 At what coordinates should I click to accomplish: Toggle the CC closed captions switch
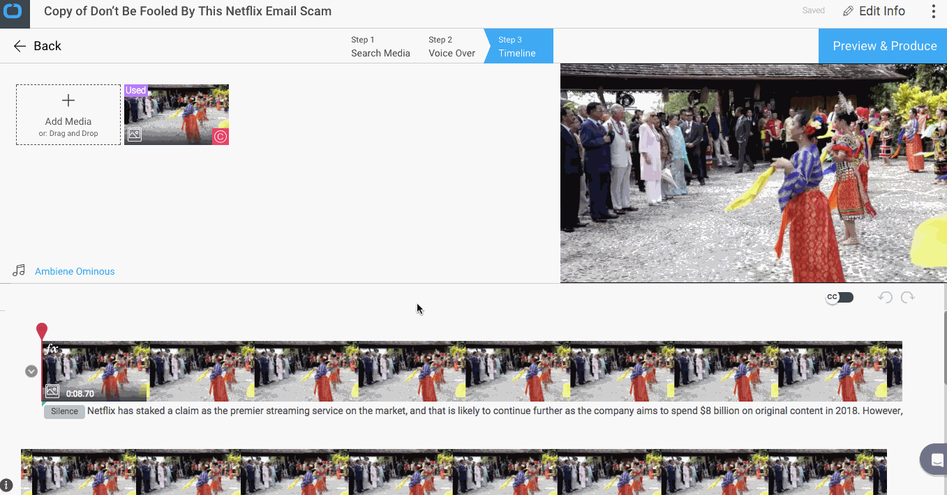click(x=840, y=297)
